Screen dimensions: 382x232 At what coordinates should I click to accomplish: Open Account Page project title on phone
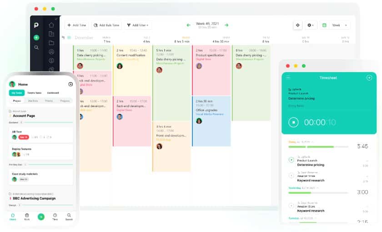tap(24, 116)
